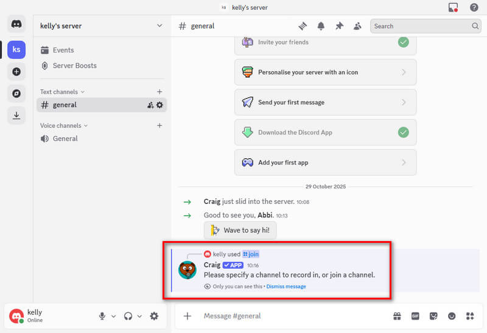487x333 pixels.
Task: Click Wave to say hi button
Action: pyautogui.click(x=240, y=230)
